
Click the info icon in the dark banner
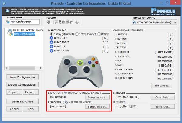(x=7, y=11)
